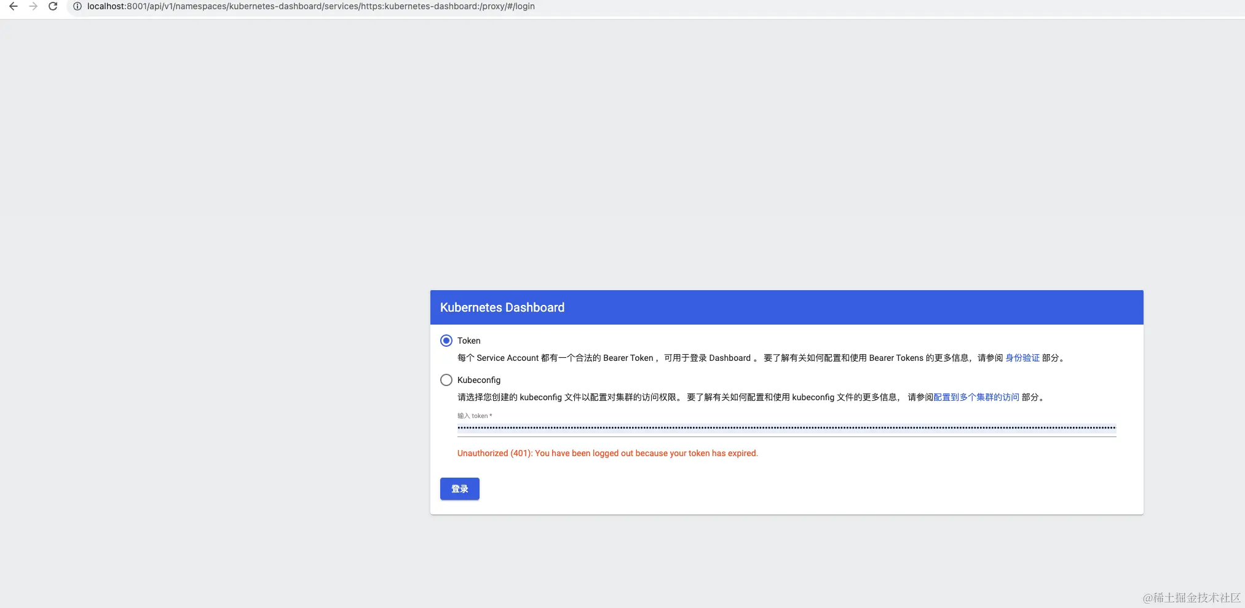1245x608 pixels.
Task: Open the site information icon in address bar
Action: click(77, 6)
